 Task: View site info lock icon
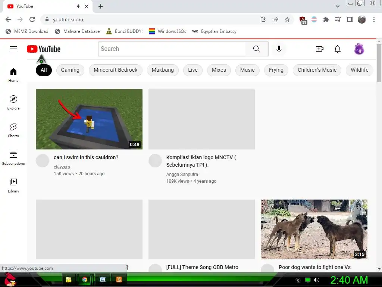[x=47, y=19]
